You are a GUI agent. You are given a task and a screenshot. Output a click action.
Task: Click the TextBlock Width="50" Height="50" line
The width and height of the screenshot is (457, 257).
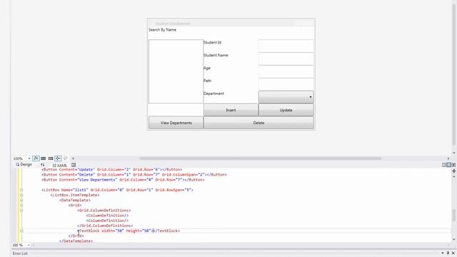129,231
